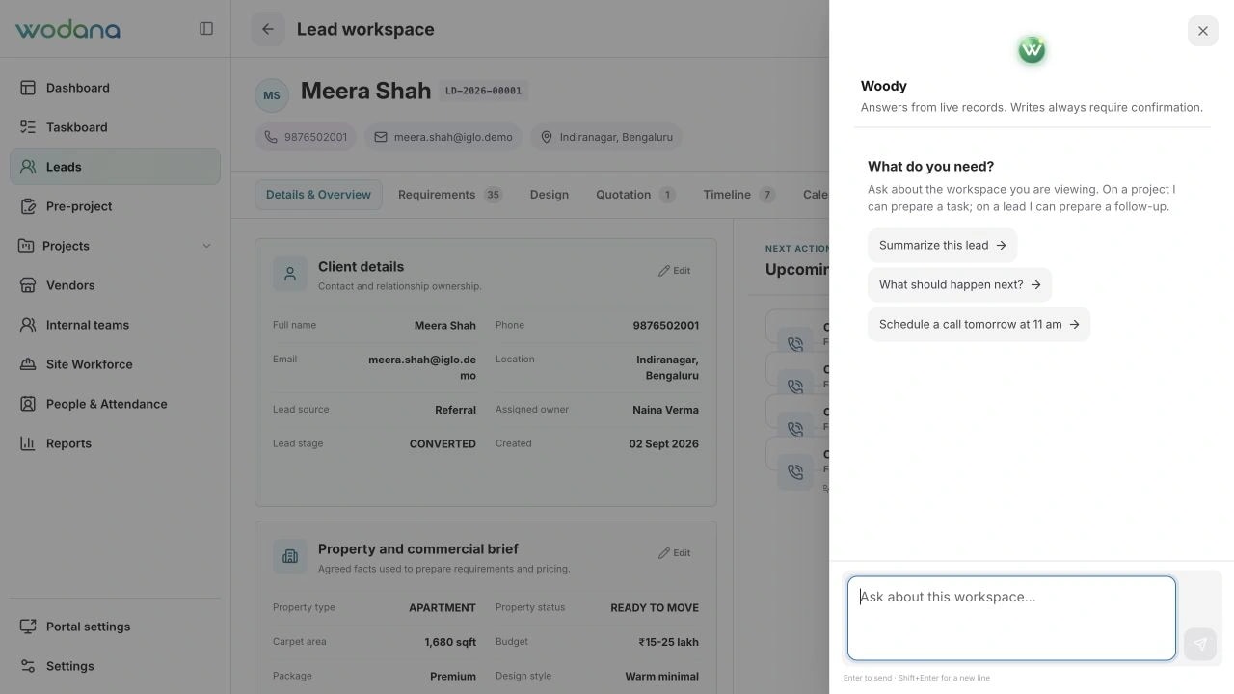Open Portal settings
The height and width of the screenshot is (694, 1234).
pos(115,627)
